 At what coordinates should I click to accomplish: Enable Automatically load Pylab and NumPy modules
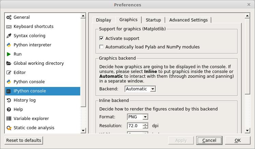[x=101, y=47]
